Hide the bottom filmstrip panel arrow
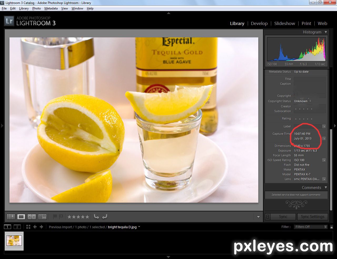 click(168, 257)
